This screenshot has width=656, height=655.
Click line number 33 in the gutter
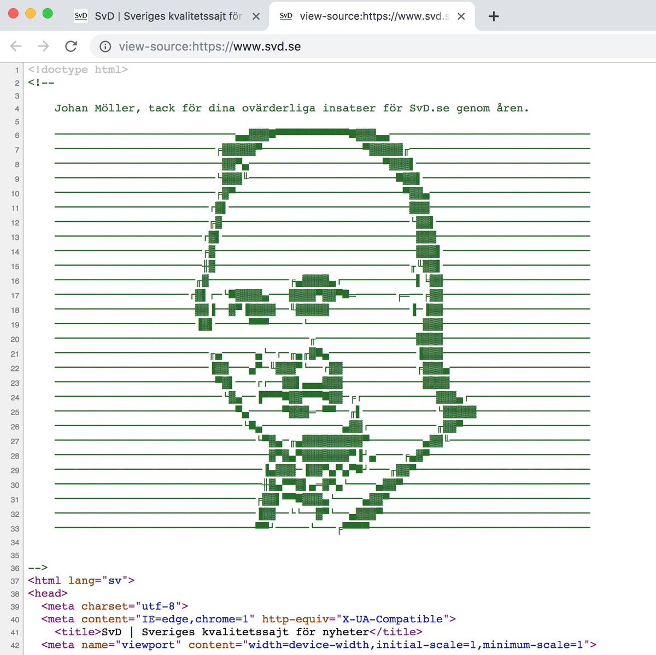tap(15, 529)
